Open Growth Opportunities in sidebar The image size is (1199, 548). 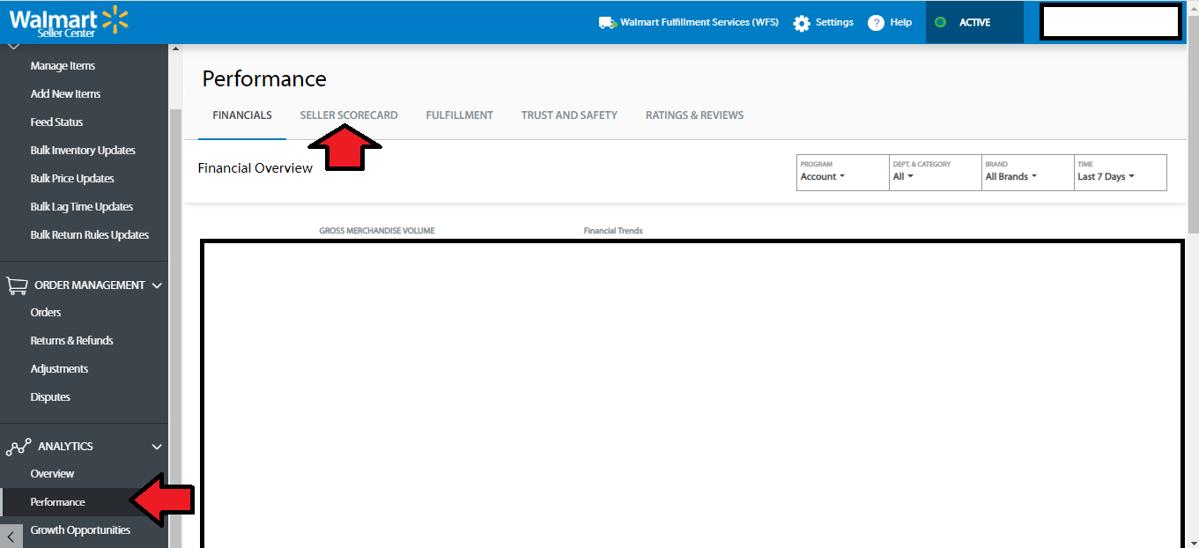[80, 530]
